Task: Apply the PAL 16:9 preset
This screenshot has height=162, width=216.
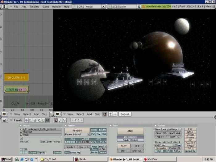Action: pyautogui.click(x=190, y=143)
